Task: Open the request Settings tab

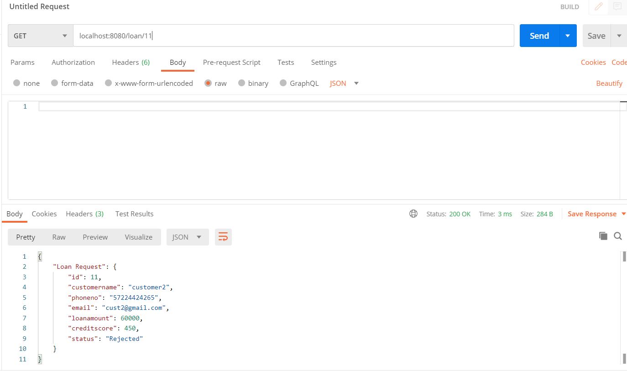Action: (324, 62)
